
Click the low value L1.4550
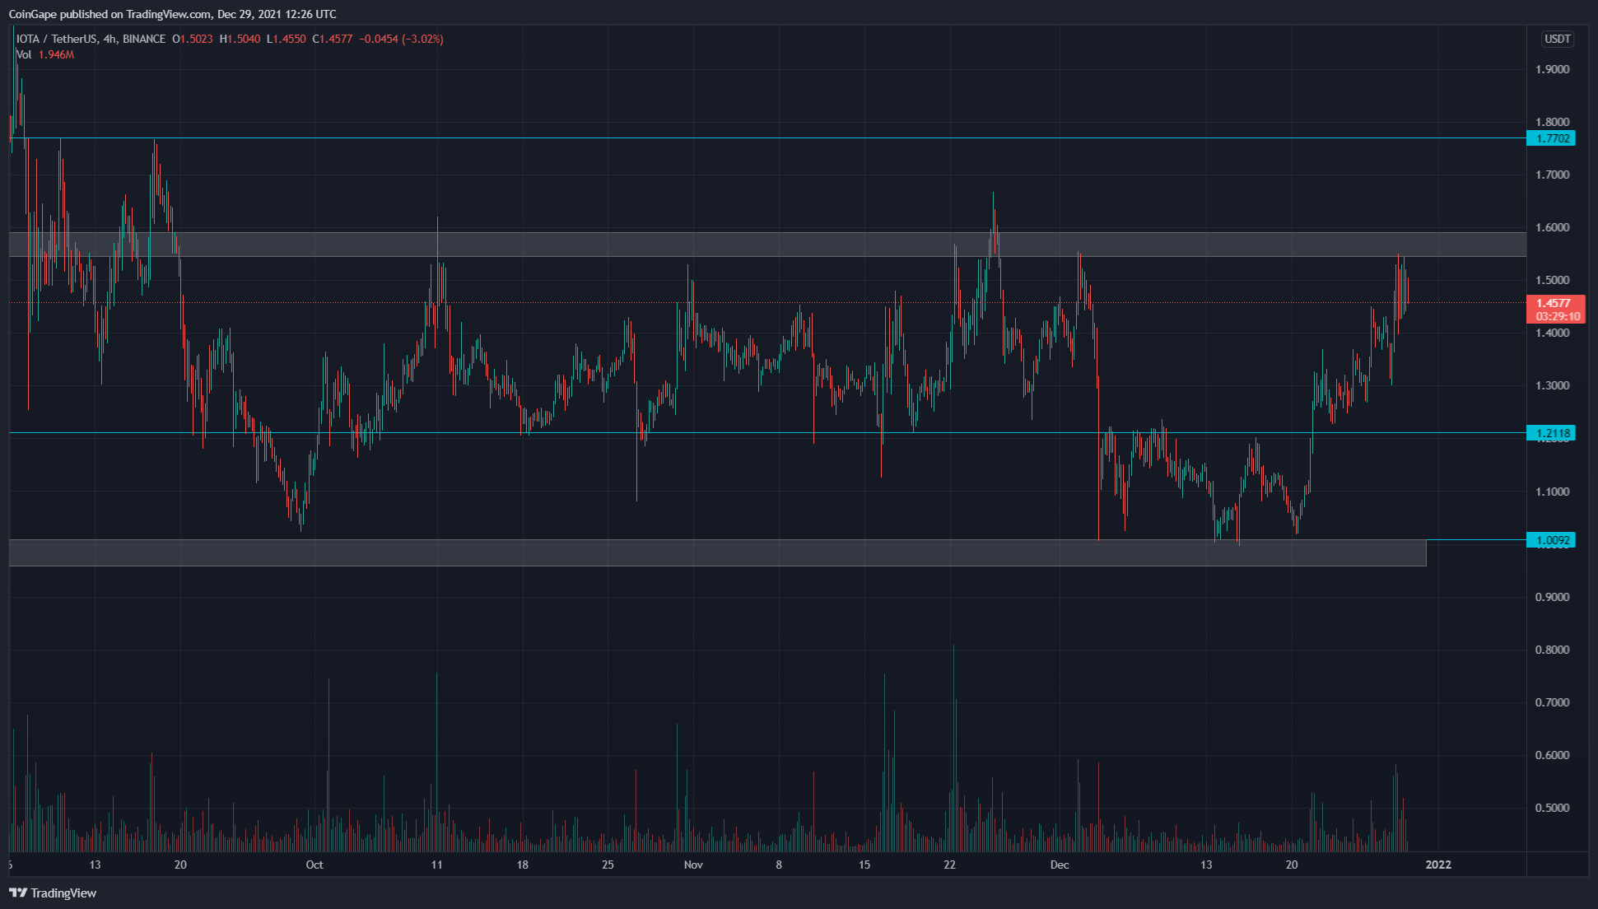[287, 39]
